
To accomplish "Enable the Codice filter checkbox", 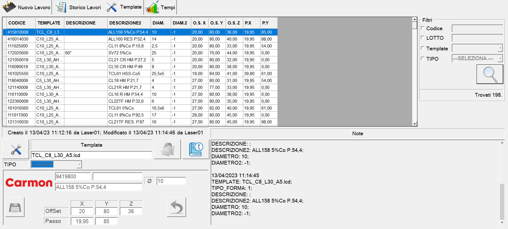I will (x=423, y=28).
